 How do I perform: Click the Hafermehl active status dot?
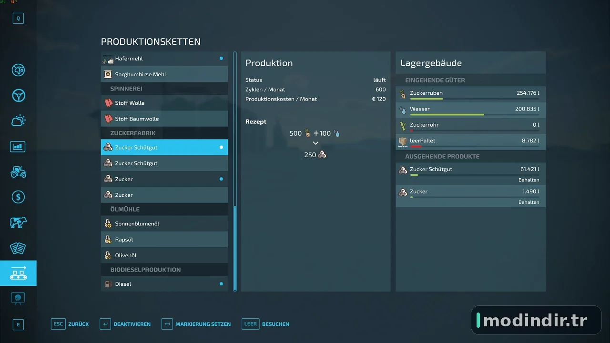click(221, 59)
